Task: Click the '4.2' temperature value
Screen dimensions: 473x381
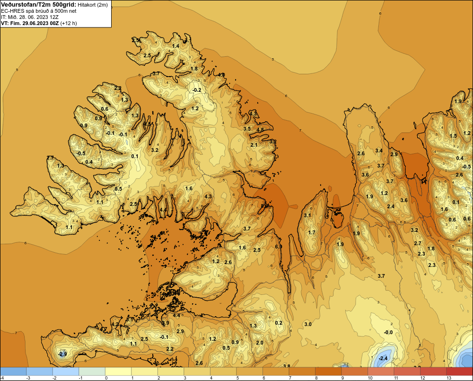Action: (115, 324)
